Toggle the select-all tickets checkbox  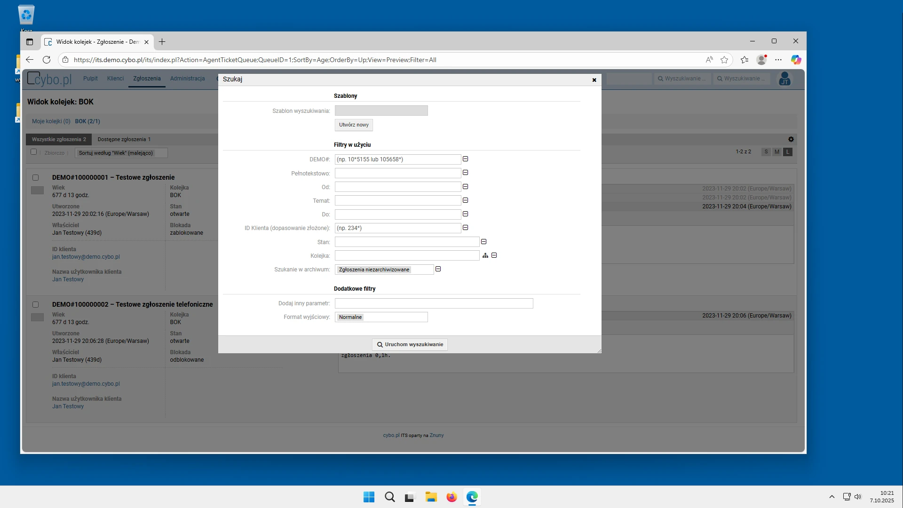pos(33,152)
